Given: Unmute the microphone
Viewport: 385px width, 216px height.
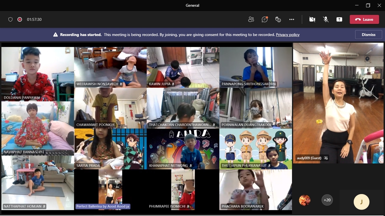Looking at the screenshot, I should click(x=326, y=19).
